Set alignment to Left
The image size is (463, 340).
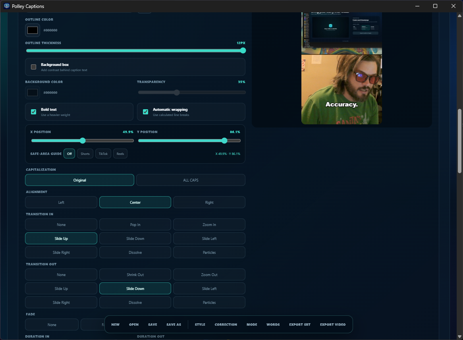[61, 202]
